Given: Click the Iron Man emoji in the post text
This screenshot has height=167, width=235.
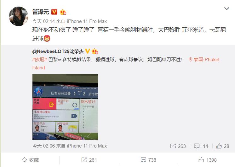Looking at the screenshot, I should 47,39.
